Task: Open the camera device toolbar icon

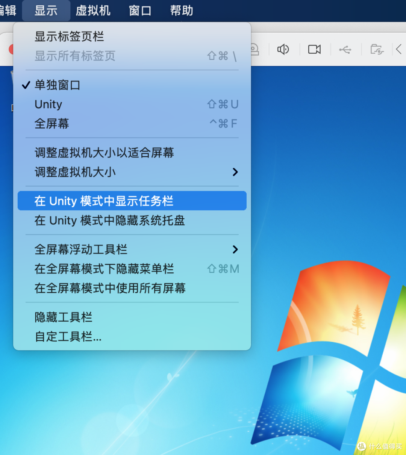Action: pyautogui.click(x=314, y=49)
